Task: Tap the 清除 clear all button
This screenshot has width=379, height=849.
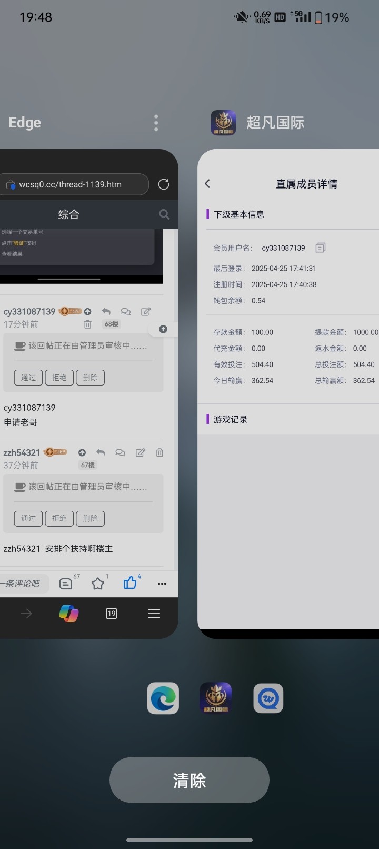Action: (189, 780)
